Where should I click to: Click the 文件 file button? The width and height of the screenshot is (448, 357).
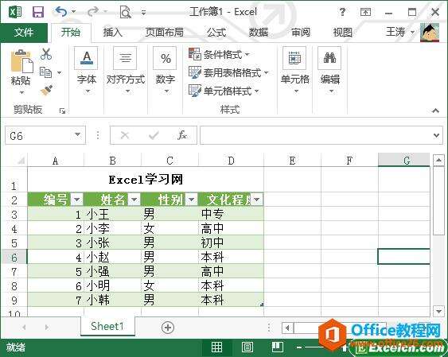tap(24, 33)
